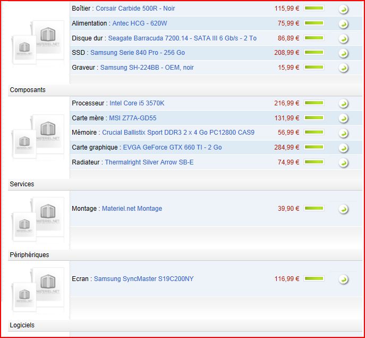Viewport: 365px width, 338px height.
Task: Open Thermalright Silver Arrow SB-E link
Action: click(x=149, y=162)
